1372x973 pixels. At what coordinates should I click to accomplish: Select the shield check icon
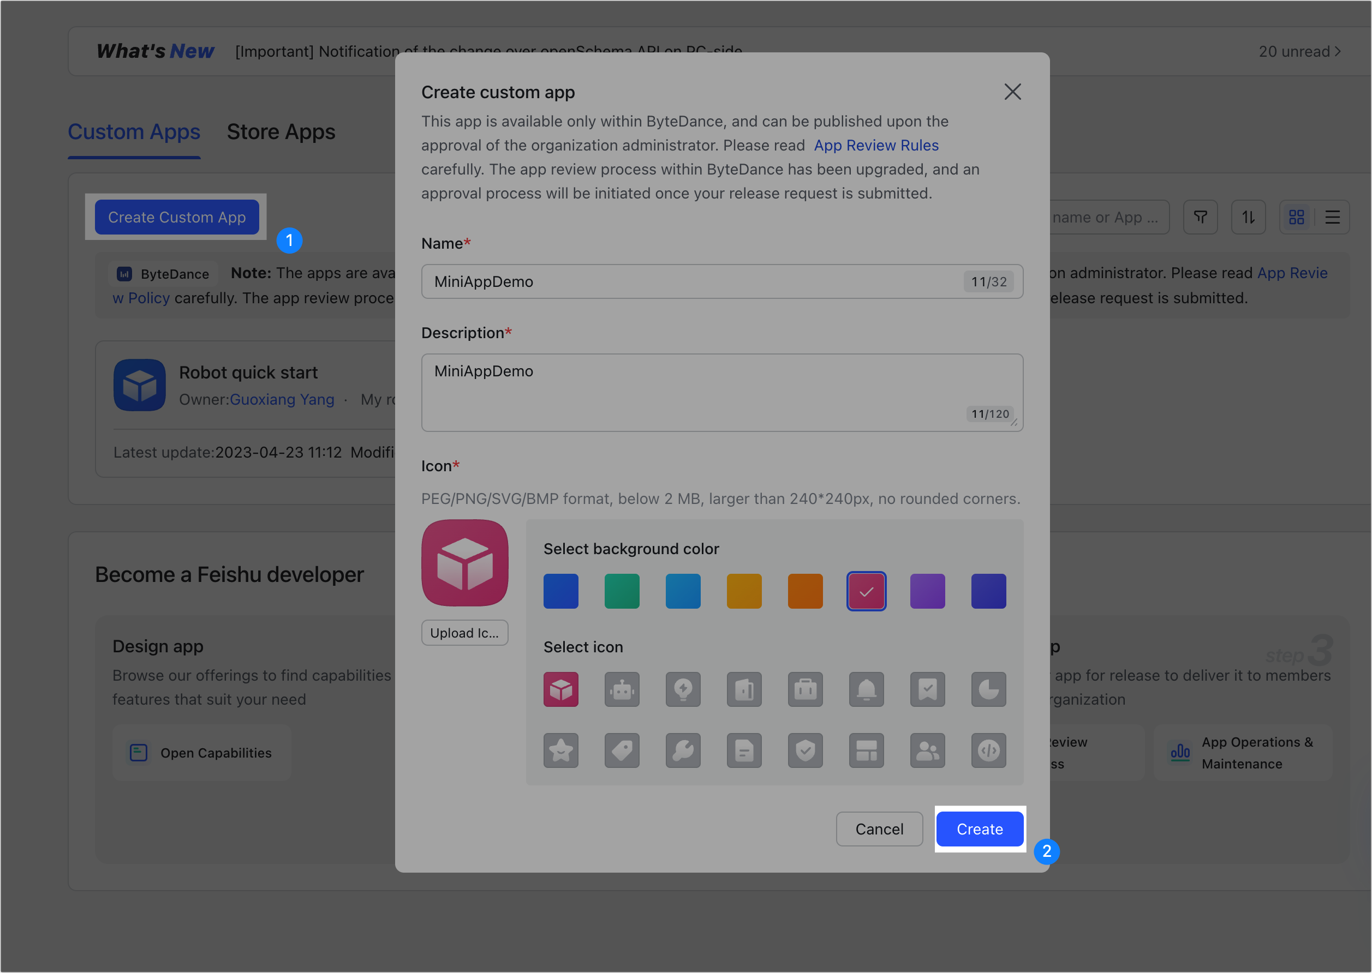[x=805, y=750]
